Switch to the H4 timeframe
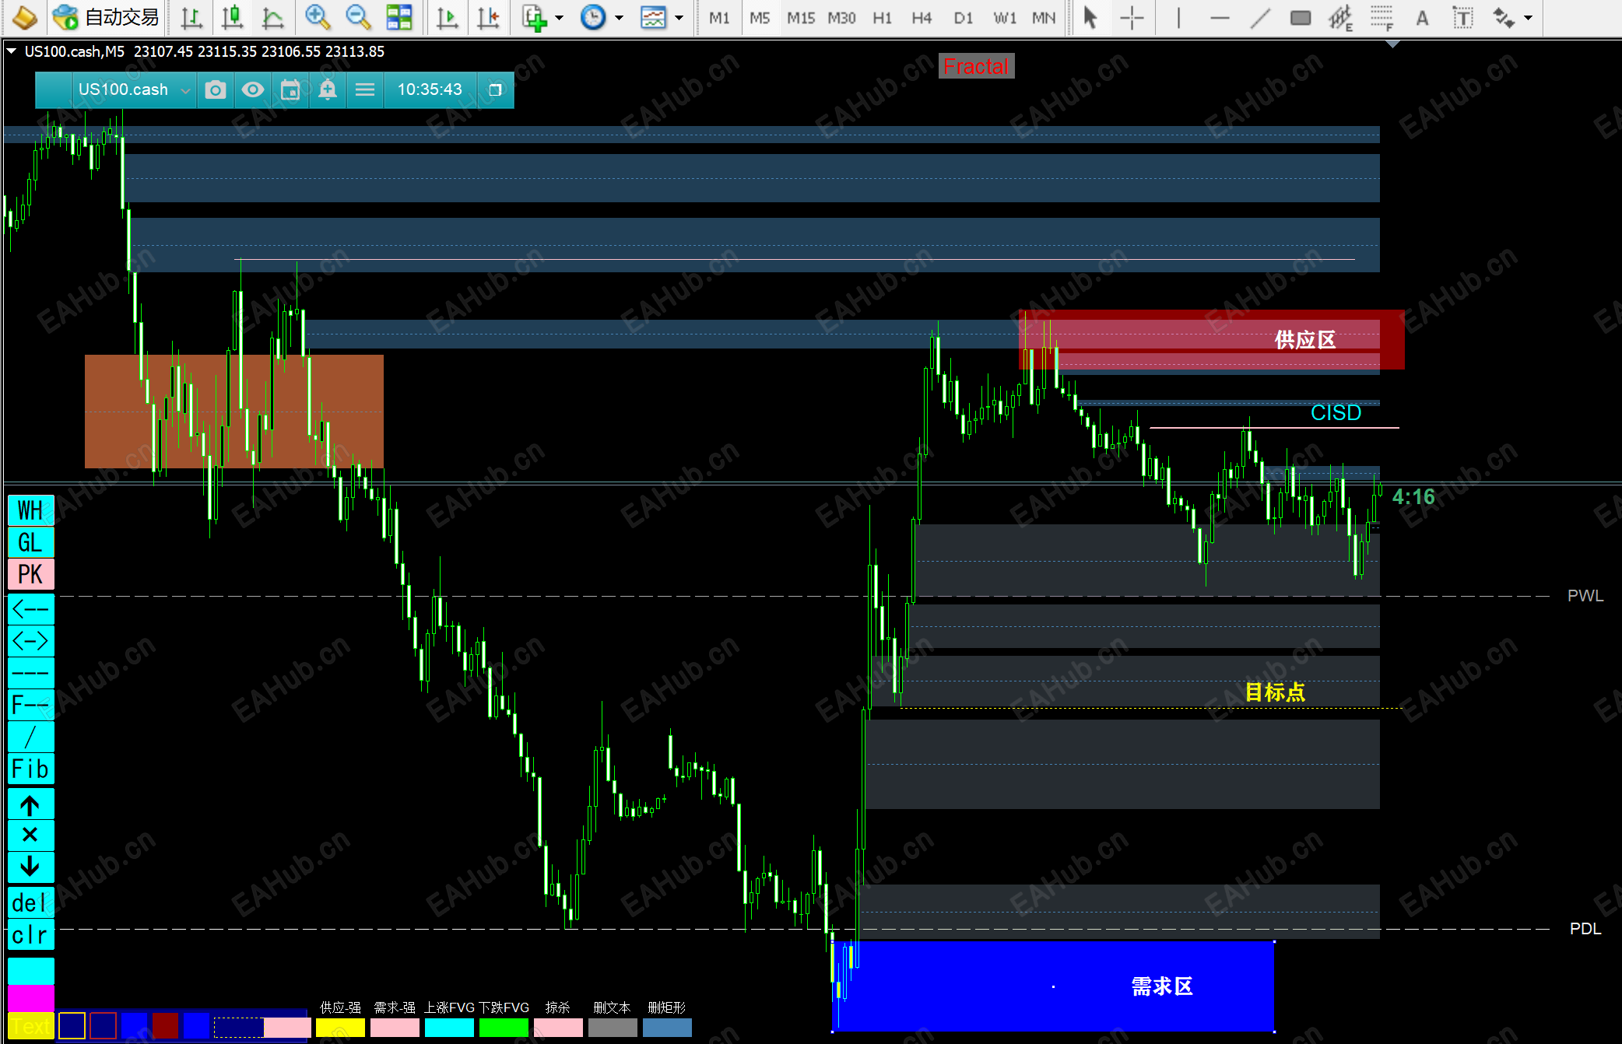The image size is (1622, 1044). tap(922, 17)
